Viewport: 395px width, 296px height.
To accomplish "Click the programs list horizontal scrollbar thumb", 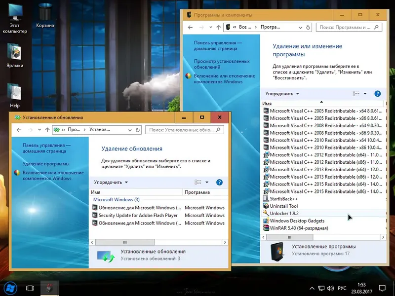I will [x=290, y=237].
